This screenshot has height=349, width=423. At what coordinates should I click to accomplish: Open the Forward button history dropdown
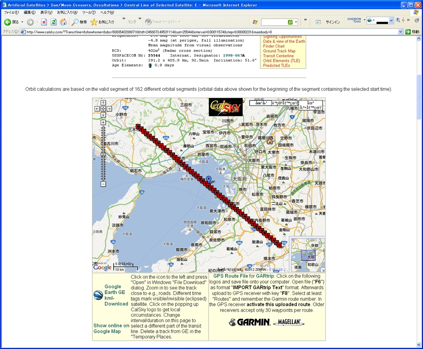tap(37, 22)
